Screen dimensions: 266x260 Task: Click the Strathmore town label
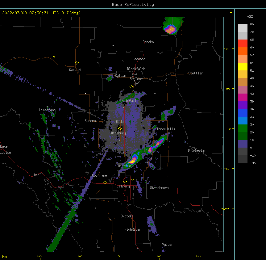click(159, 188)
